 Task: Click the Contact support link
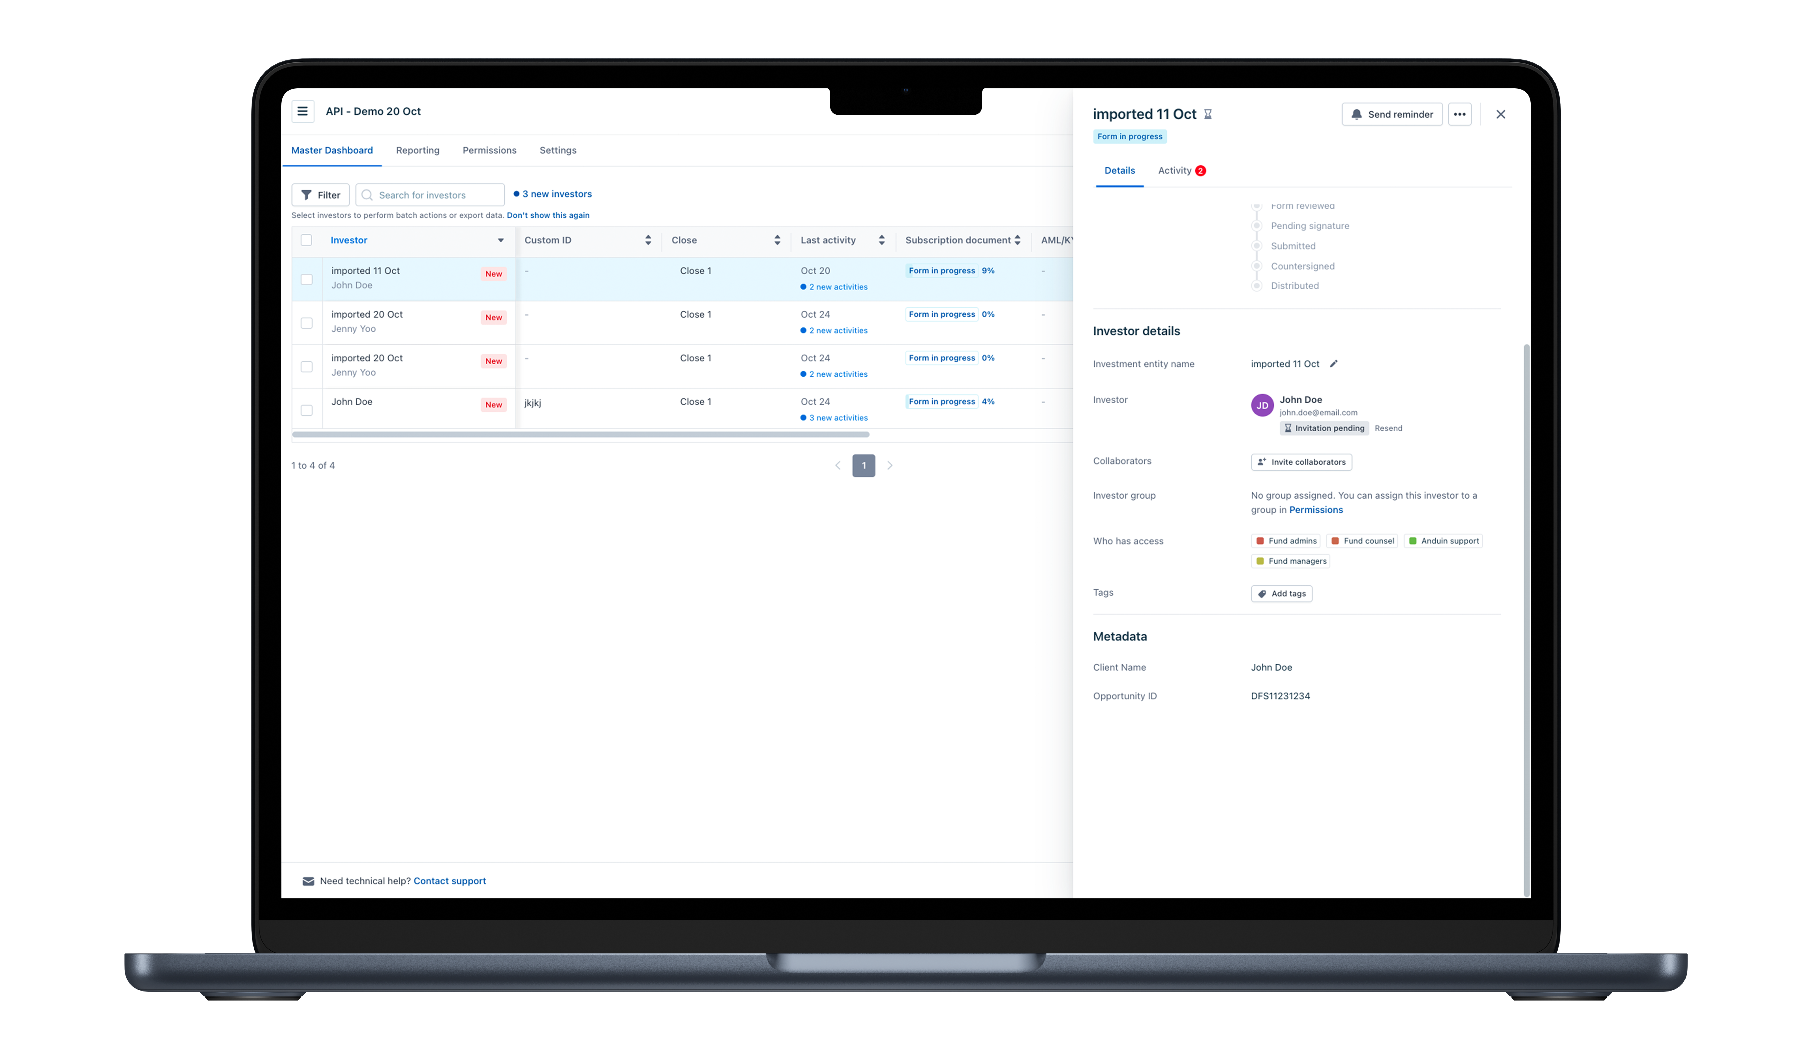(450, 880)
